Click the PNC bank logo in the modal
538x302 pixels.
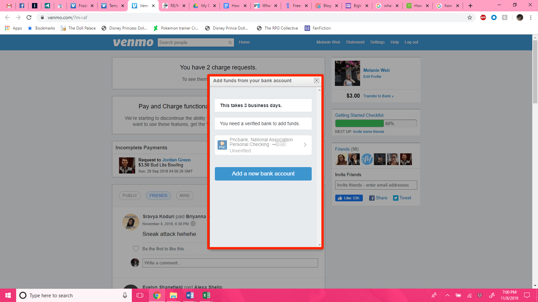coord(222,145)
